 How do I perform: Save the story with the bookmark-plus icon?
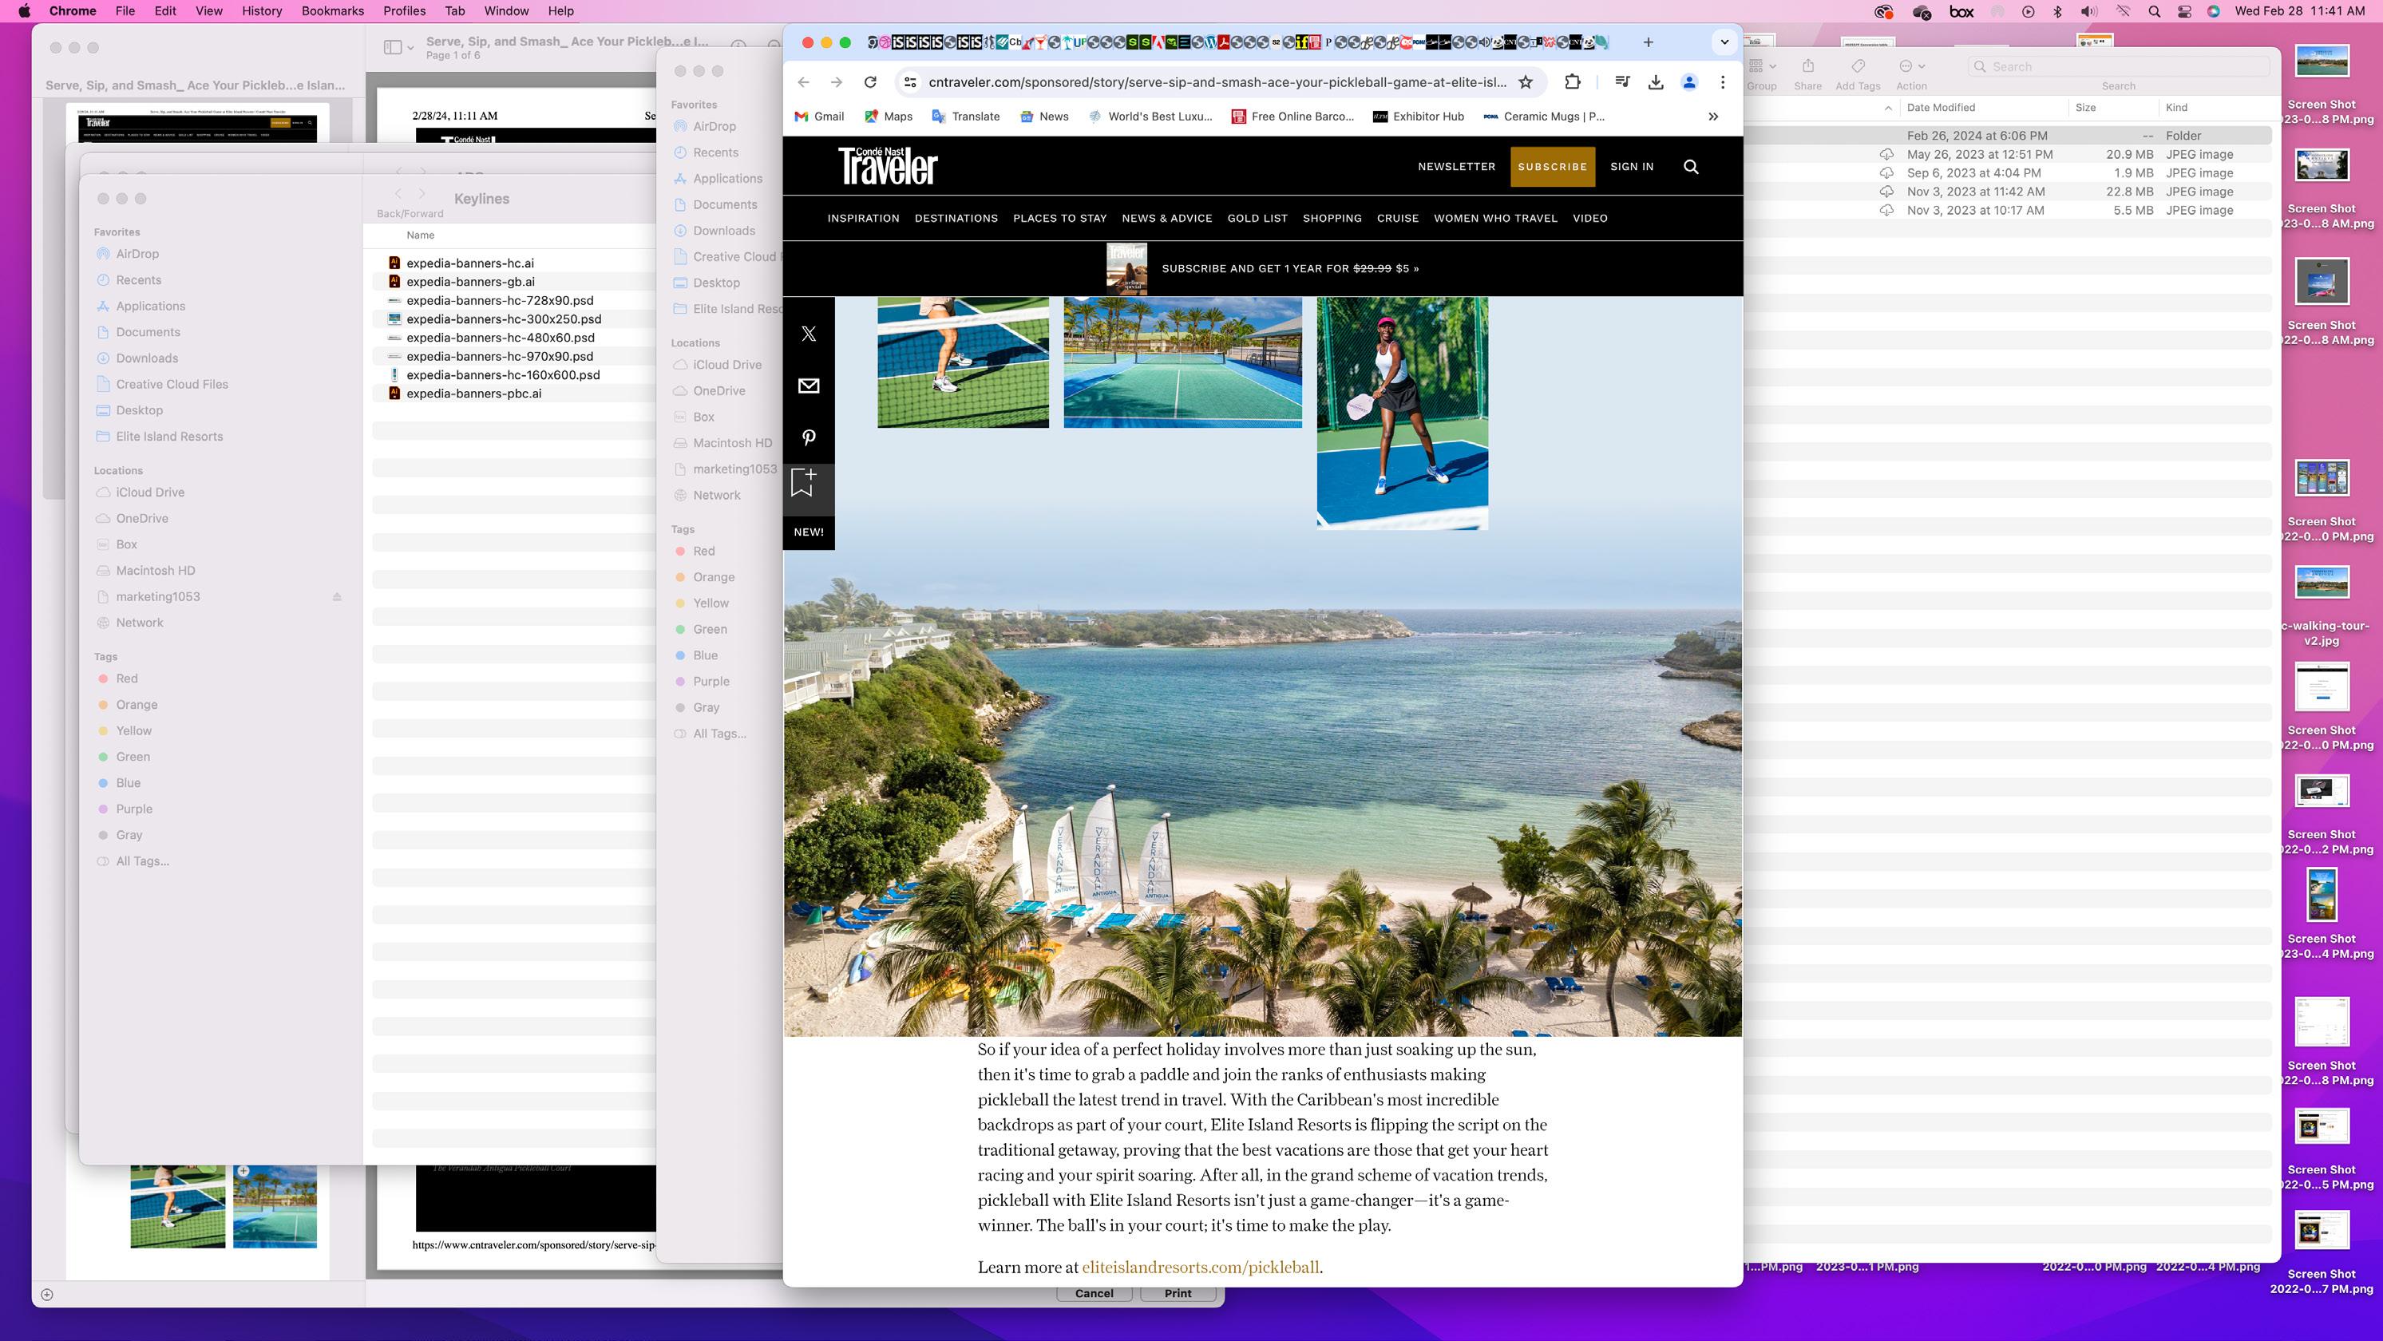click(803, 482)
